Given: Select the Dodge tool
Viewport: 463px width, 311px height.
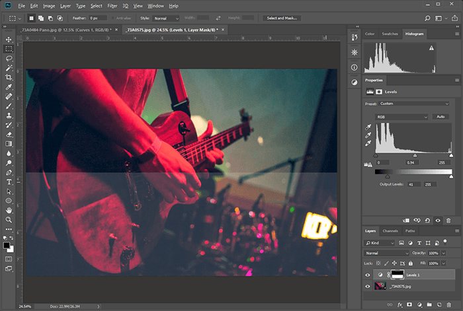Looking at the screenshot, I should click(x=9, y=162).
